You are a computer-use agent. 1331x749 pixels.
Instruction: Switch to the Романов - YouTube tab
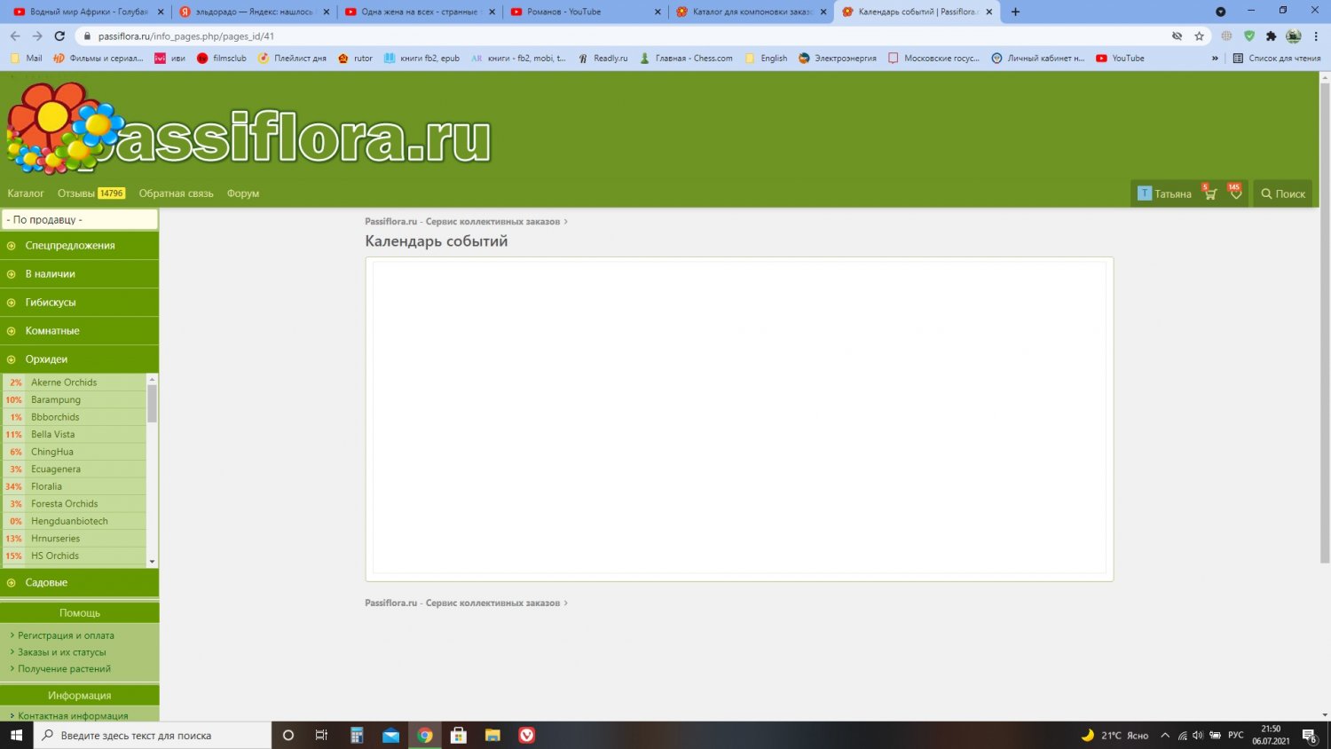click(563, 12)
